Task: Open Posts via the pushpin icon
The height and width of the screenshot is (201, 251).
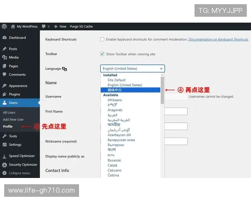Action: [4, 49]
